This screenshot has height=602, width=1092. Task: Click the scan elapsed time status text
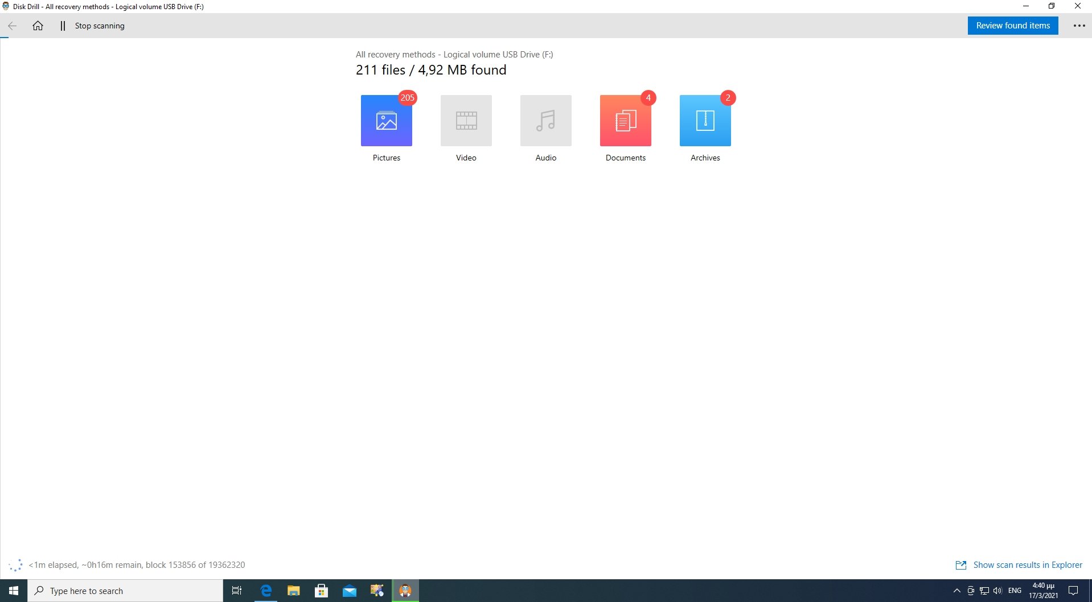(137, 565)
